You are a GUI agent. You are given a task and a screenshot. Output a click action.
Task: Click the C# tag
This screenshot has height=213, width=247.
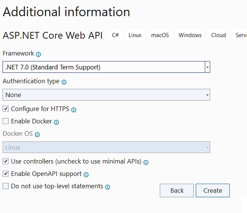[x=115, y=35]
